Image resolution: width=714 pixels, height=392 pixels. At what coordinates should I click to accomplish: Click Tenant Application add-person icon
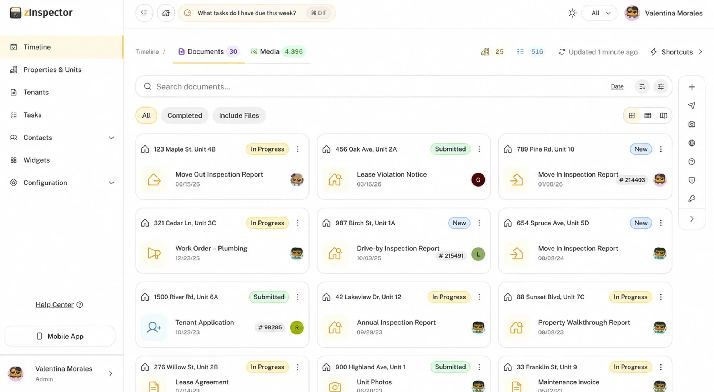154,327
